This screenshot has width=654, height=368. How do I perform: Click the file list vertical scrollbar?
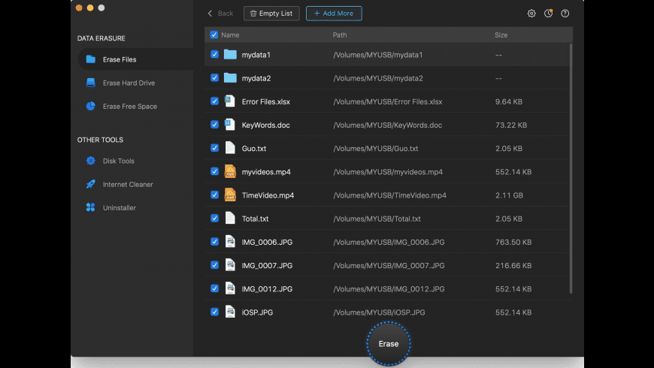click(571, 168)
